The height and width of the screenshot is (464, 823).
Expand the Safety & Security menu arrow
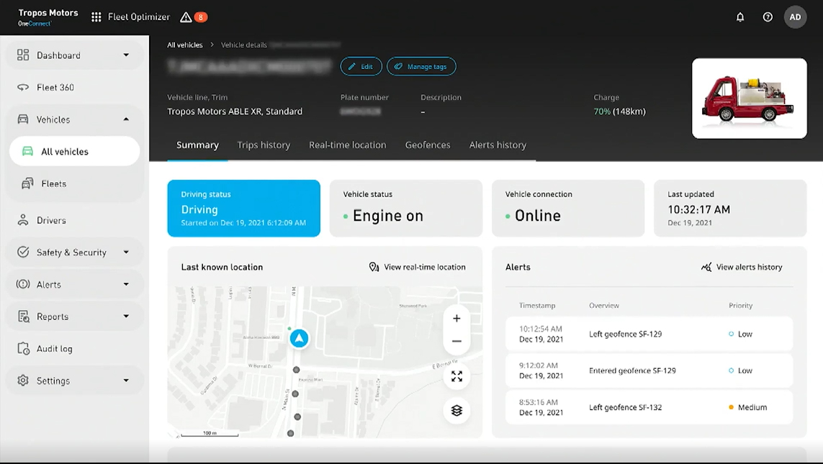[126, 253]
